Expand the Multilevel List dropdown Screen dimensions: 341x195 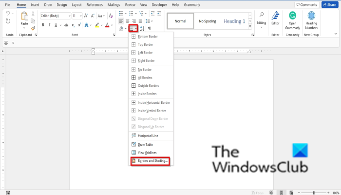click(x=146, y=14)
